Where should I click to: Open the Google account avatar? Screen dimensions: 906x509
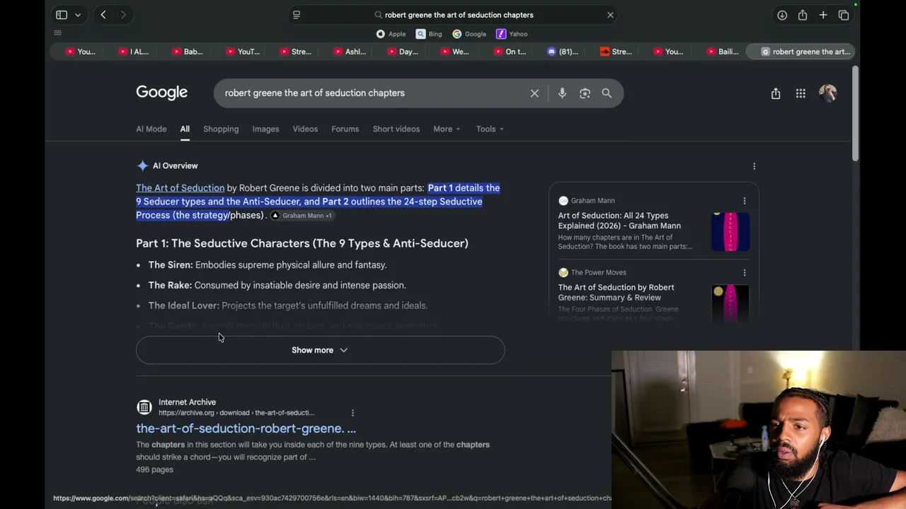click(827, 93)
